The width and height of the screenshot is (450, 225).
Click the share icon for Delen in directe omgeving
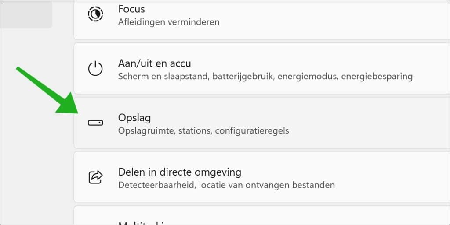click(x=95, y=177)
